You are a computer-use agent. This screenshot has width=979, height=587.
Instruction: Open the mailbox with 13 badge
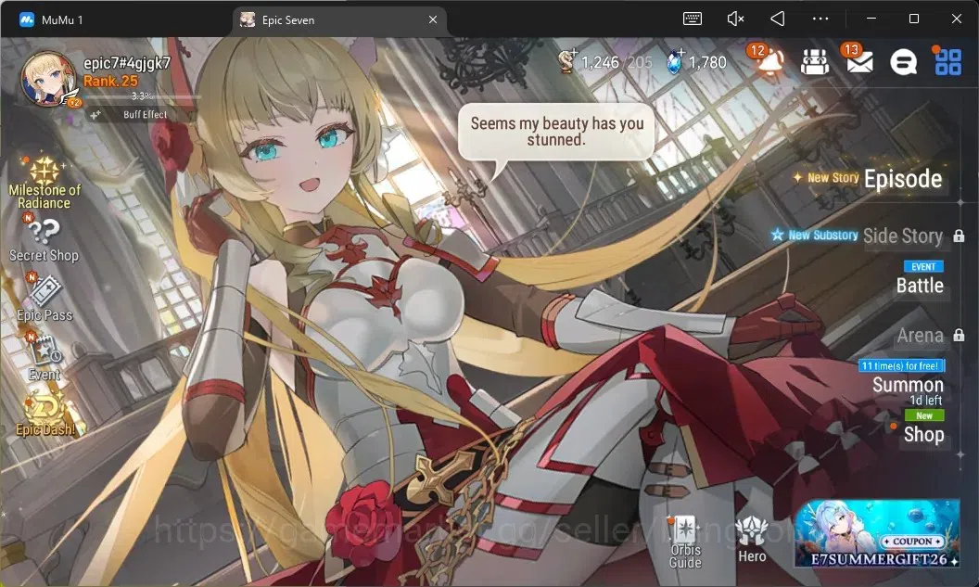coord(859,60)
